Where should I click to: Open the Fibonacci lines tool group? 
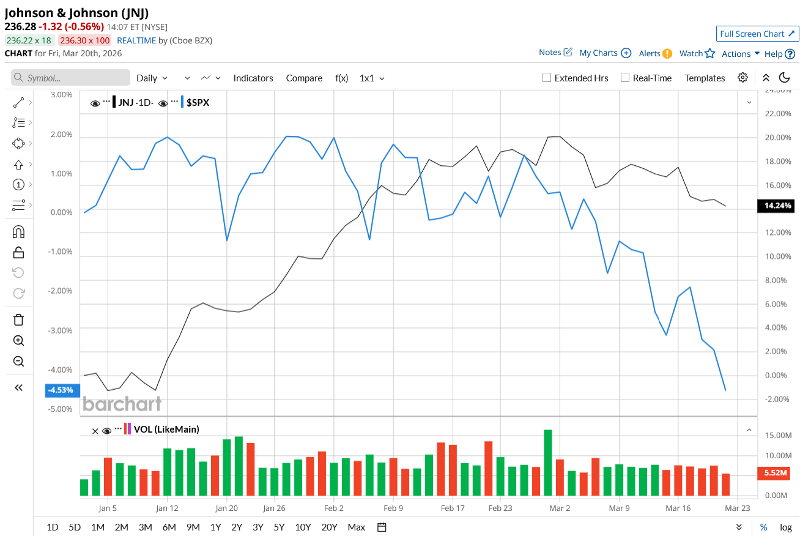18,122
